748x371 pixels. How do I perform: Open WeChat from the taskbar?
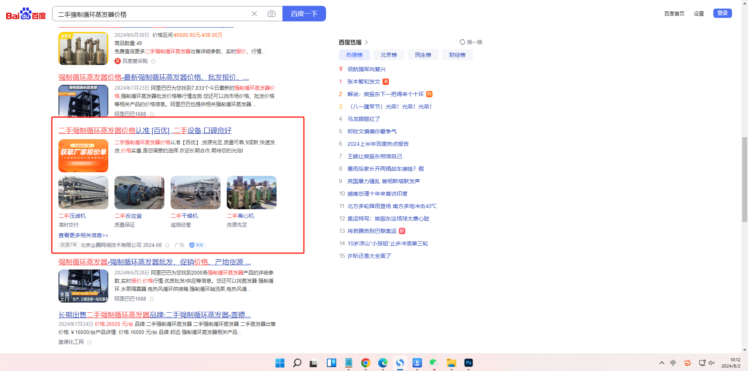coord(434,363)
